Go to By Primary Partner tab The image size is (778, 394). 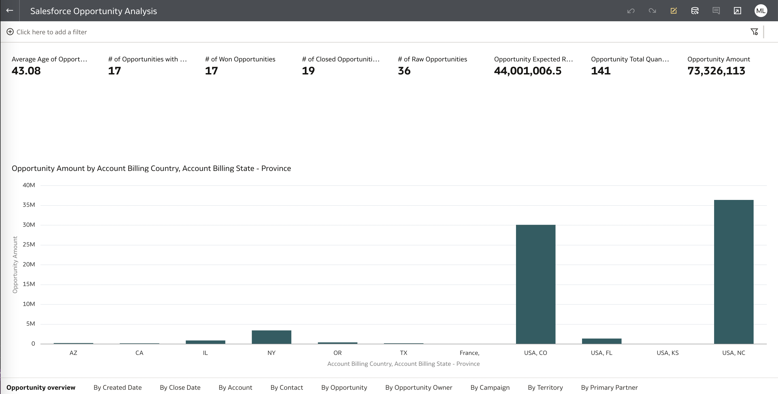click(x=609, y=387)
